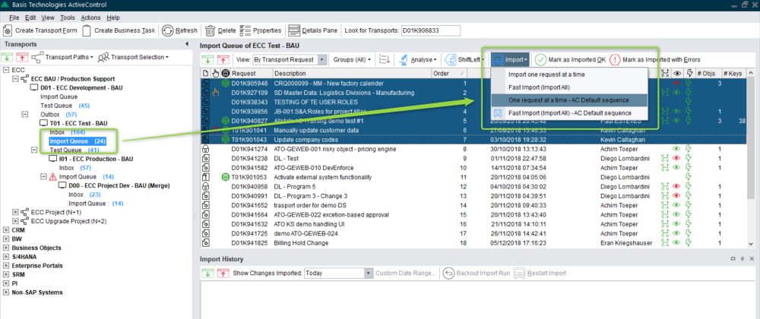Collapse the ECC root tree node

coord(6,70)
